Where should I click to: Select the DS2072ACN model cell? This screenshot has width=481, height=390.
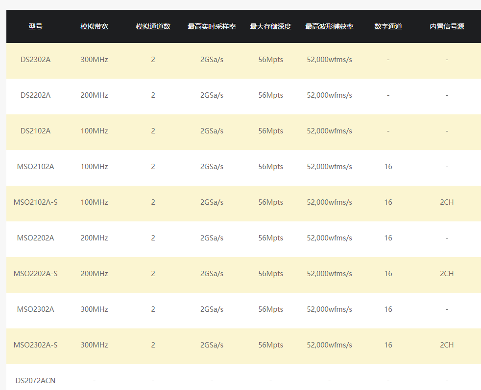[35, 381]
